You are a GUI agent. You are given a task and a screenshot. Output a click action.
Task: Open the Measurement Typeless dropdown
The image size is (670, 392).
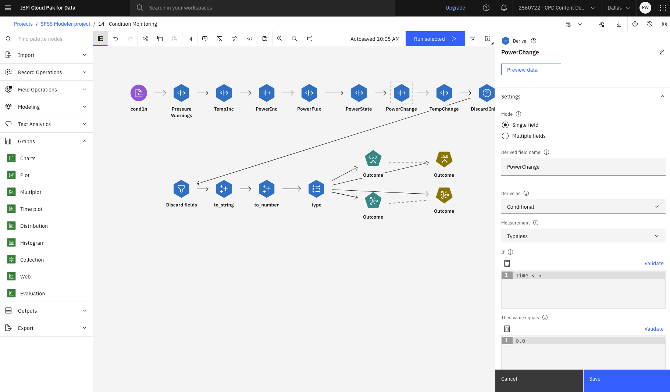pyautogui.click(x=583, y=236)
